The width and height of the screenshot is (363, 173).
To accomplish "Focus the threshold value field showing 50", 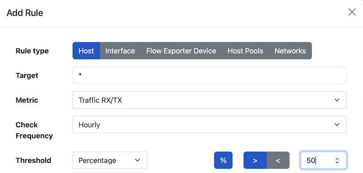I will [323, 160].
